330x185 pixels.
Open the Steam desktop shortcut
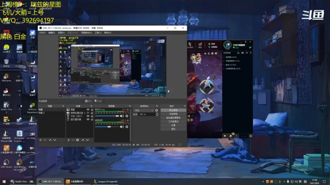click(19, 121)
